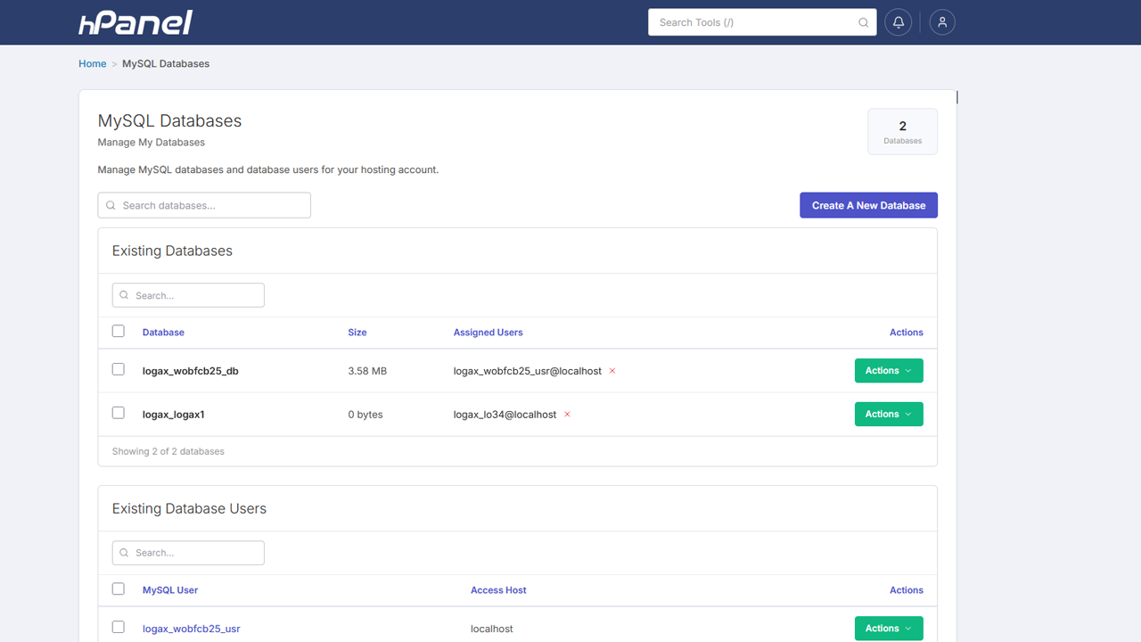
Task: Click the magnifier icon in Search Tools
Action: point(863,23)
